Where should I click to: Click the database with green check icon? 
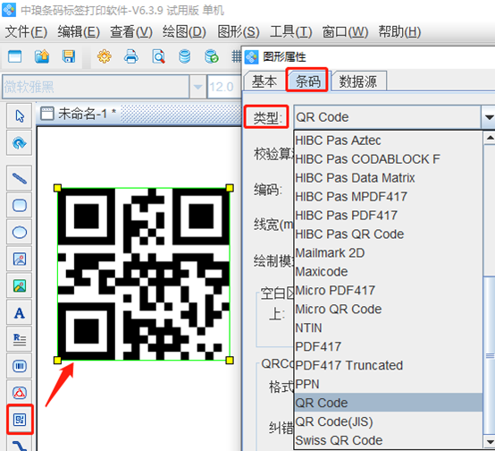coord(212,57)
